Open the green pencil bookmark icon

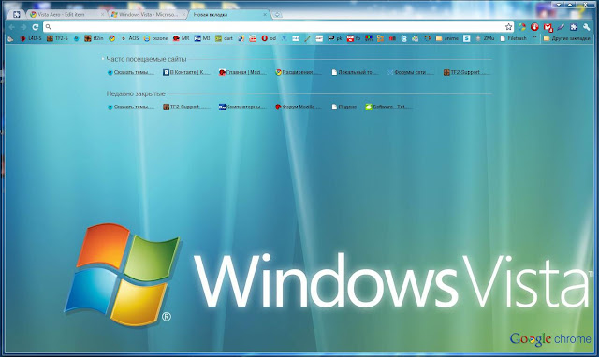(308, 38)
